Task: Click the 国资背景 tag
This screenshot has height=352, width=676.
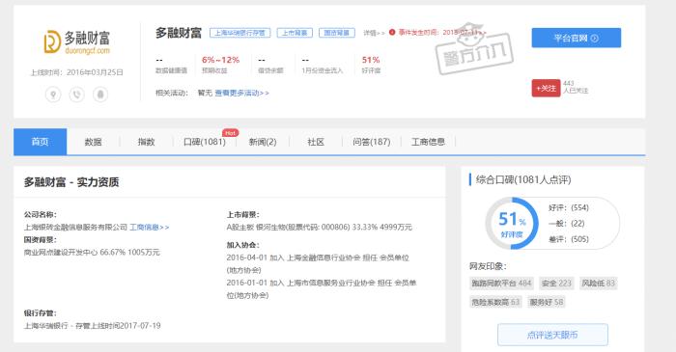Action: [337, 33]
